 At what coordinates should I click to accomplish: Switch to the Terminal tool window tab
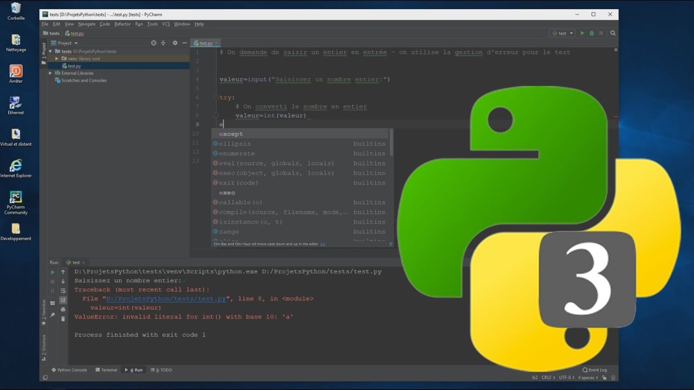tap(106, 370)
